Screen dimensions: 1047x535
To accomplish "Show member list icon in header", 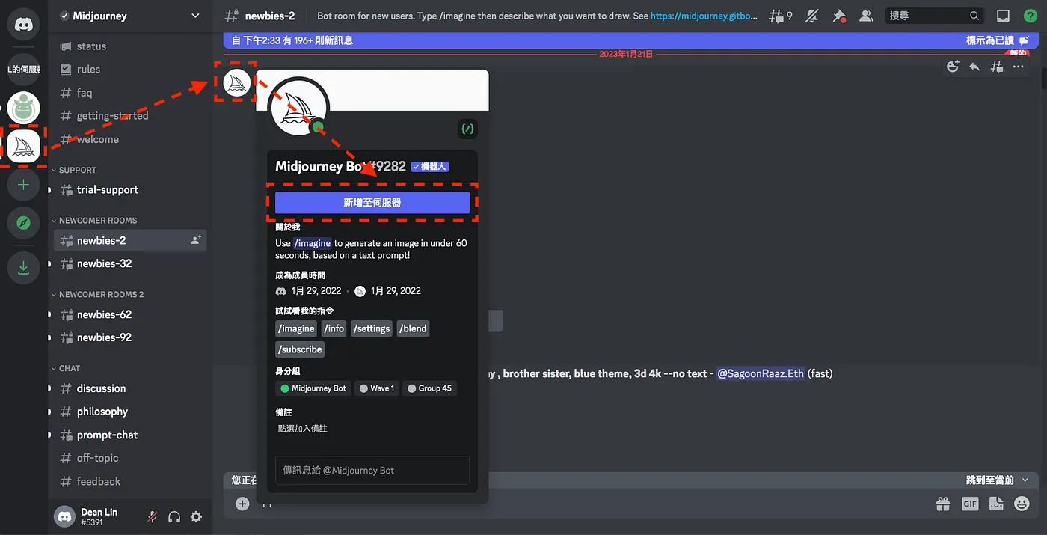I will click(x=865, y=15).
